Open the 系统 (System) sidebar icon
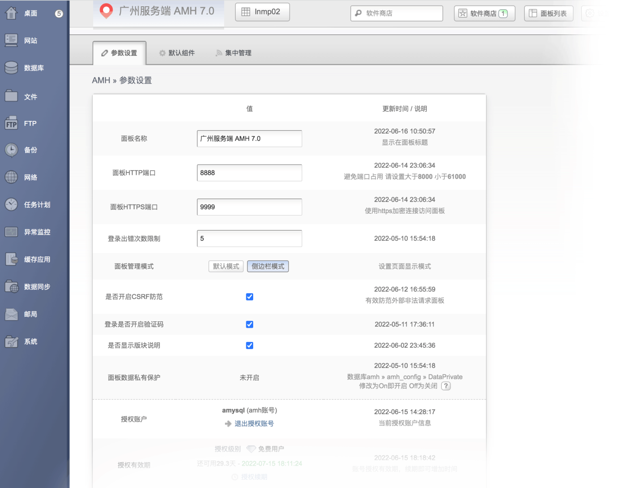Screen dimensions: 622x488 click(11, 341)
